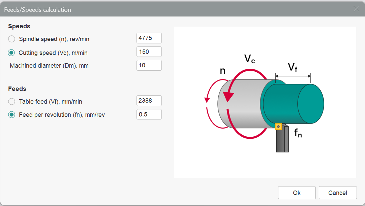The image size is (365, 206).
Task: Click the Machined diameter (Dm) label text
Action: (49, 66)
